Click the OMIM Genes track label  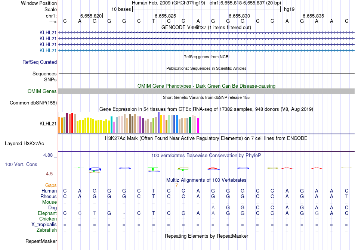point(42,91)
